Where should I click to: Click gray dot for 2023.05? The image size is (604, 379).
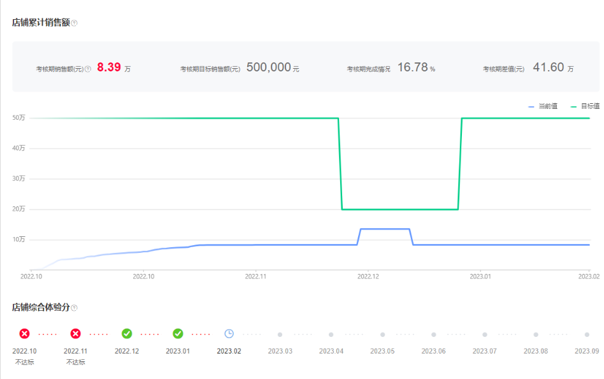382,334
